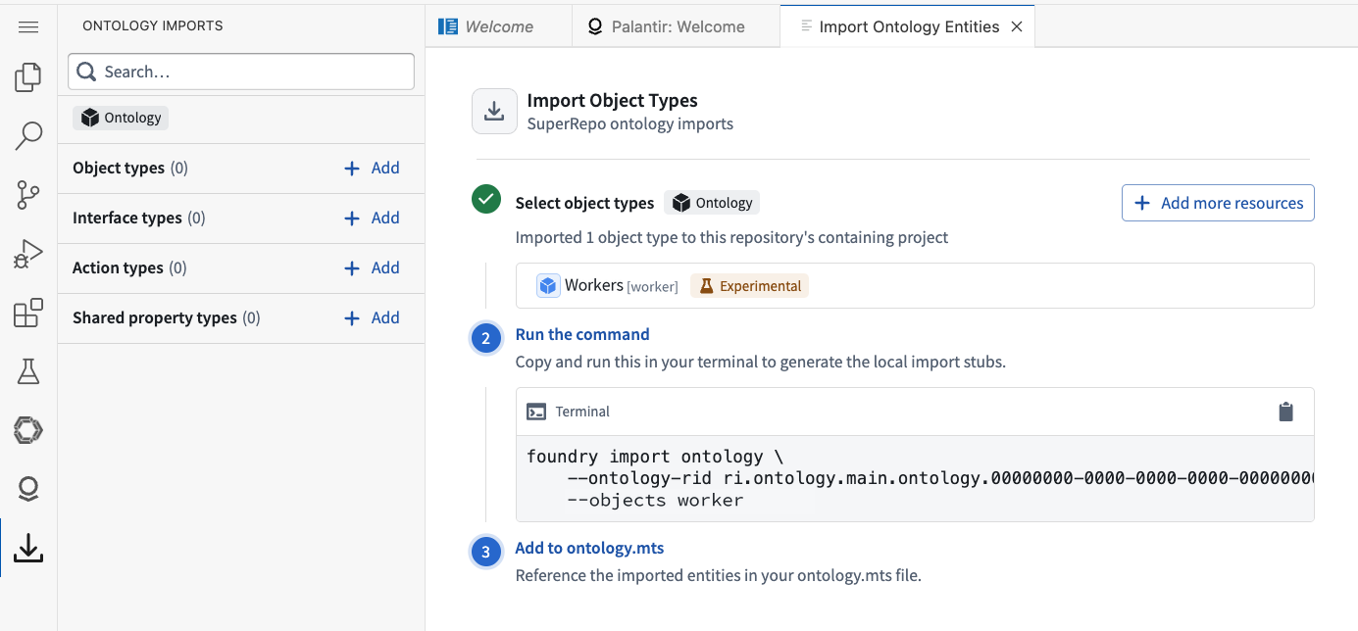
Task: Click SuperRepo ontology imports subtitle
Action: click(x=630, y=123)
